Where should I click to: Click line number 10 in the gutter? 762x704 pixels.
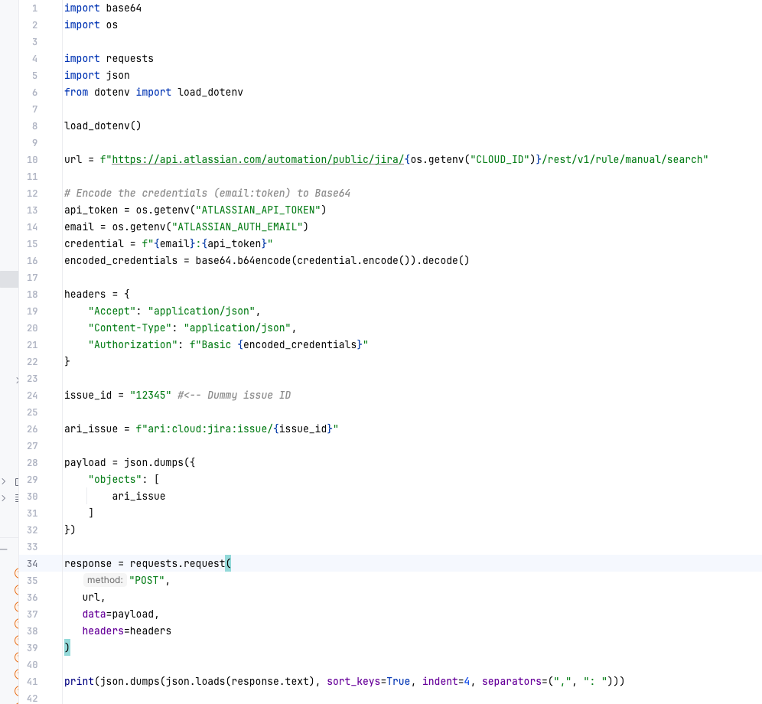click(32, 159)
